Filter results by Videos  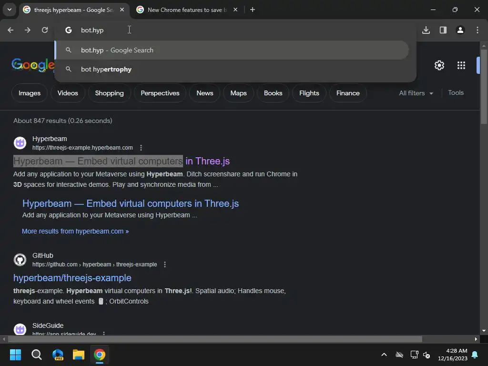click(68, 93)
